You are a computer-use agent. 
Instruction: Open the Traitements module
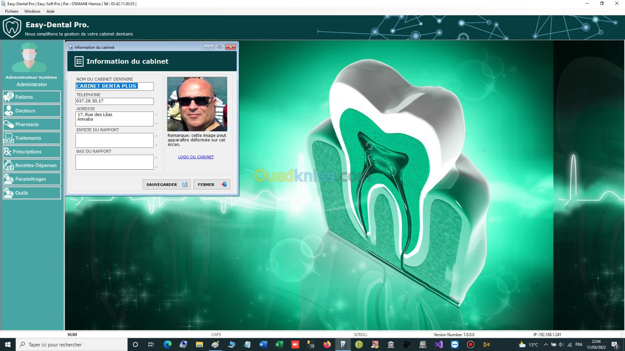[x=32, y=138]
